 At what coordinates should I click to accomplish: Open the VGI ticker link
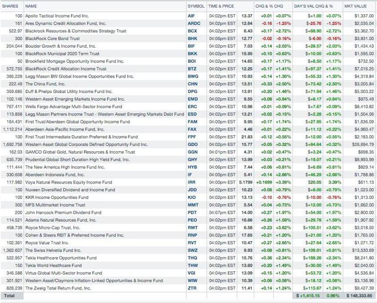(x=191, y=273)
